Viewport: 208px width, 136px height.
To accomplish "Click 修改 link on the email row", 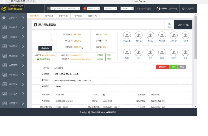I will point(109,59).
